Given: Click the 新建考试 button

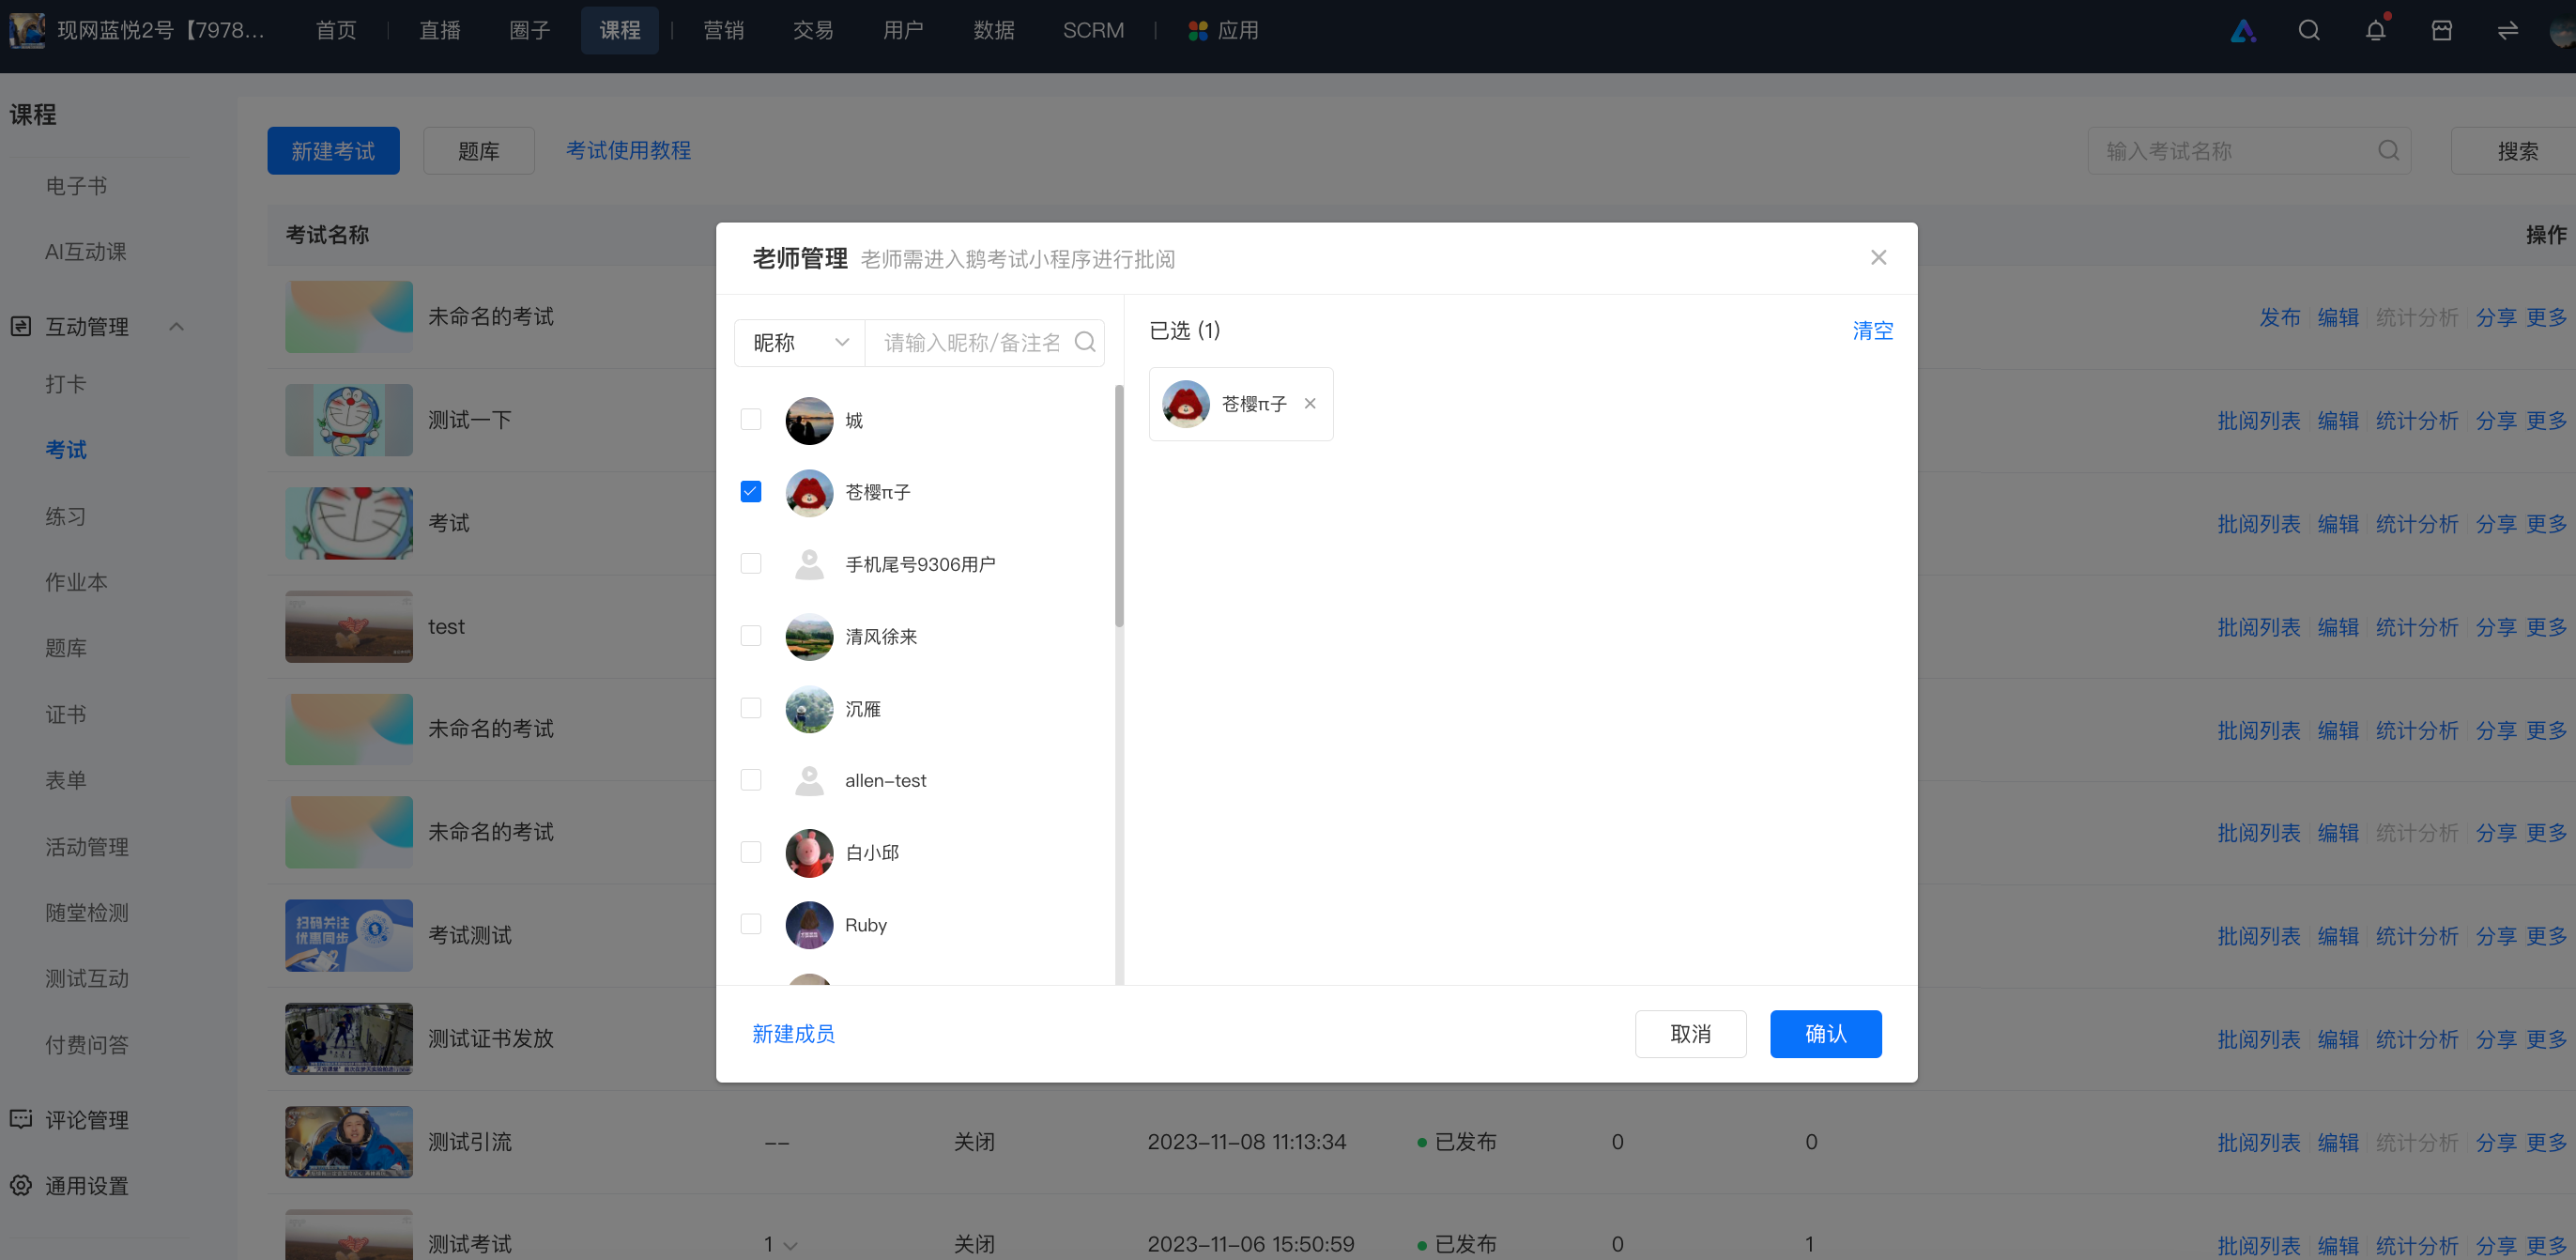Looking at the screenshot, I should 333,151.
